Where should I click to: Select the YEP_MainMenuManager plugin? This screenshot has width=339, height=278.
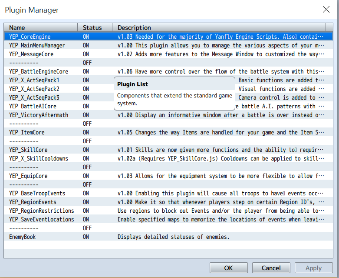37,45
